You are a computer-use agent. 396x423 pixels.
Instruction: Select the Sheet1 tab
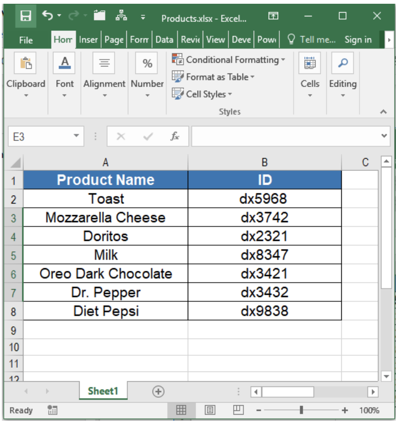tap(103, 391)
